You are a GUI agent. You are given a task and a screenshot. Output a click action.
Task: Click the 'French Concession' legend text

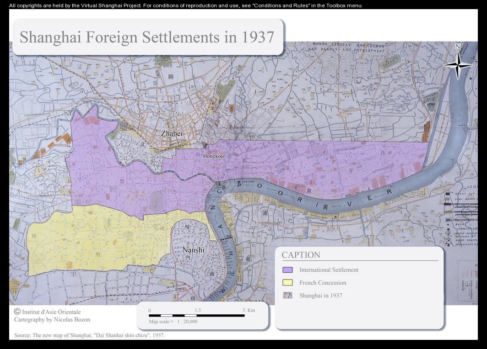(323, 283)
